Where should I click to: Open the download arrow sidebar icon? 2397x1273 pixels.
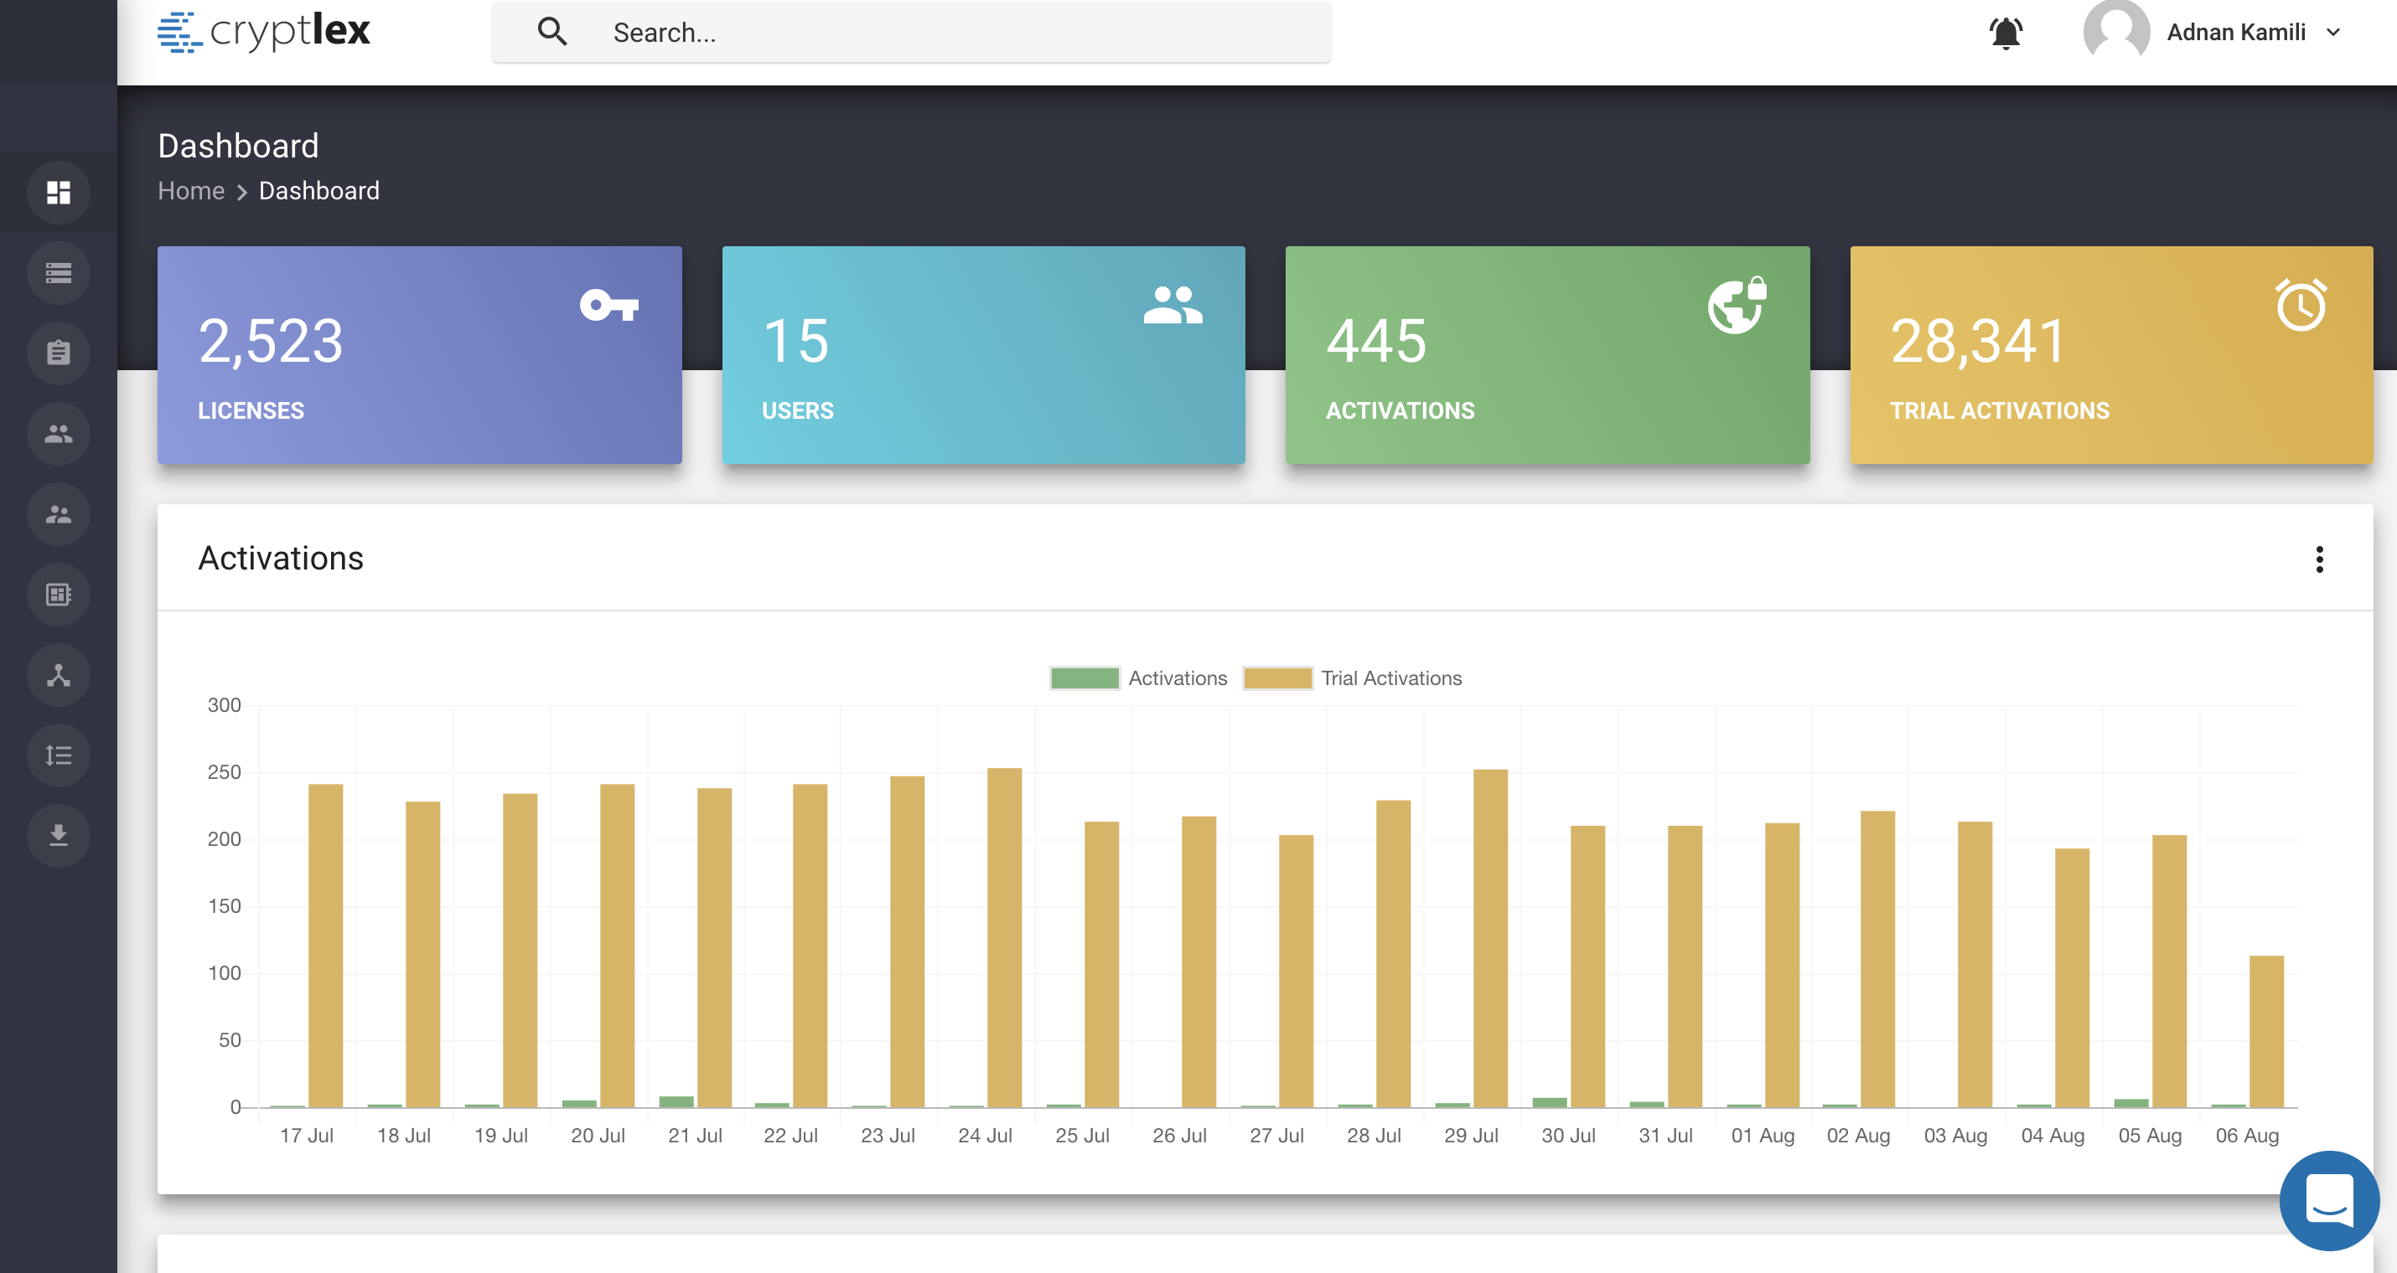pos(59,835)
